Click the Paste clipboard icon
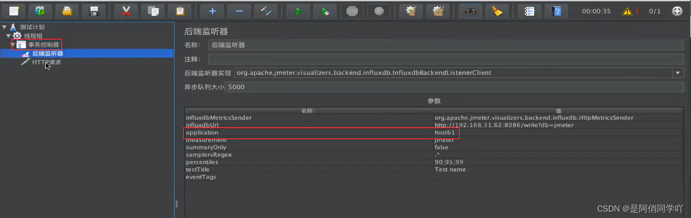The image size is (691, 218). point(180,11)
